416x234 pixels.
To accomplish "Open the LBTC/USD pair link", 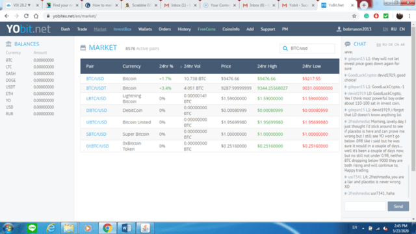I will coord(96,98).
